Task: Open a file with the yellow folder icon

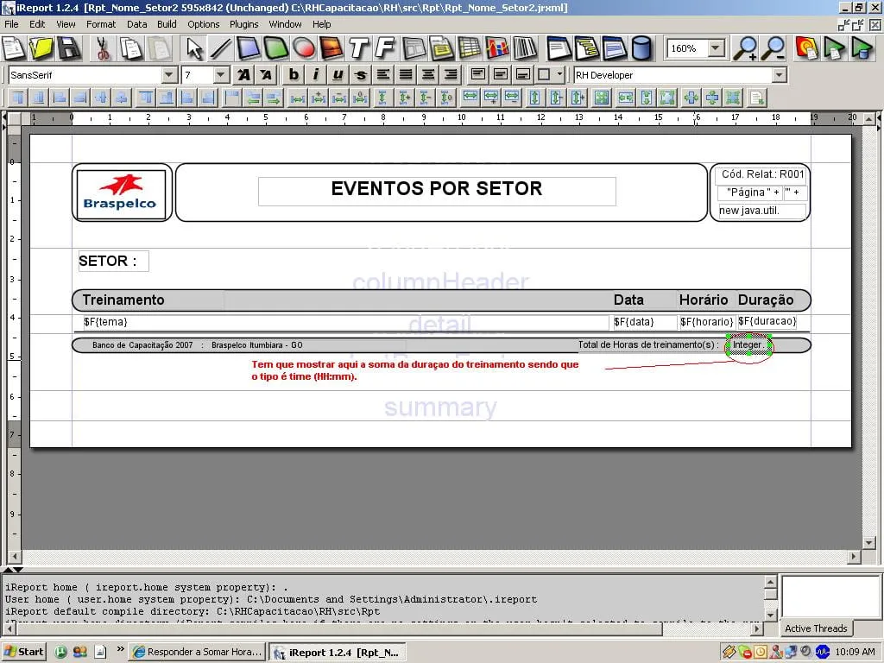Action: point(41,48)
